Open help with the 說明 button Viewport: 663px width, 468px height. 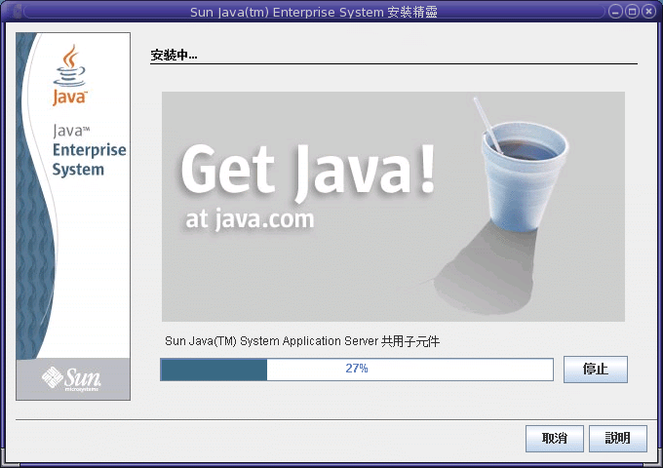(618, 438)
